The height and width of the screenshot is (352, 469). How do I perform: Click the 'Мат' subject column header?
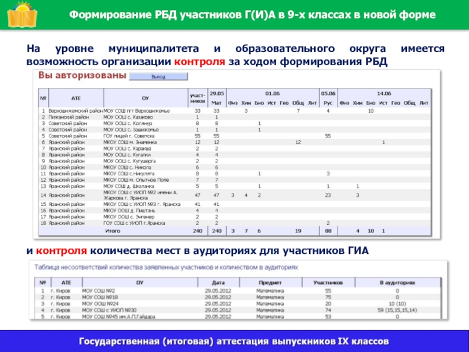tap(216, 103)
